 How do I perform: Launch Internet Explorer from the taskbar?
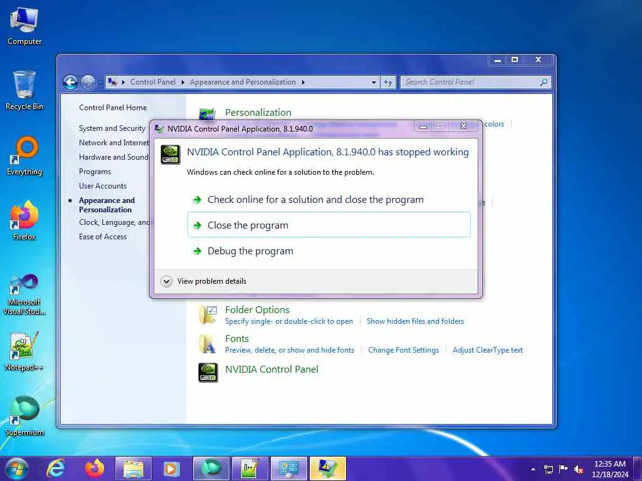coord(55,468)
